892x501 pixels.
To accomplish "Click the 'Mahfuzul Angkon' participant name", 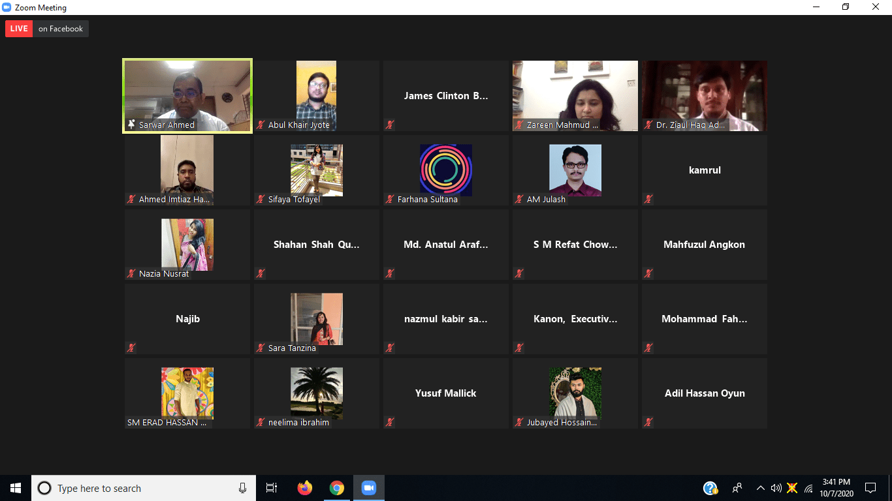I will click(705, 245).
